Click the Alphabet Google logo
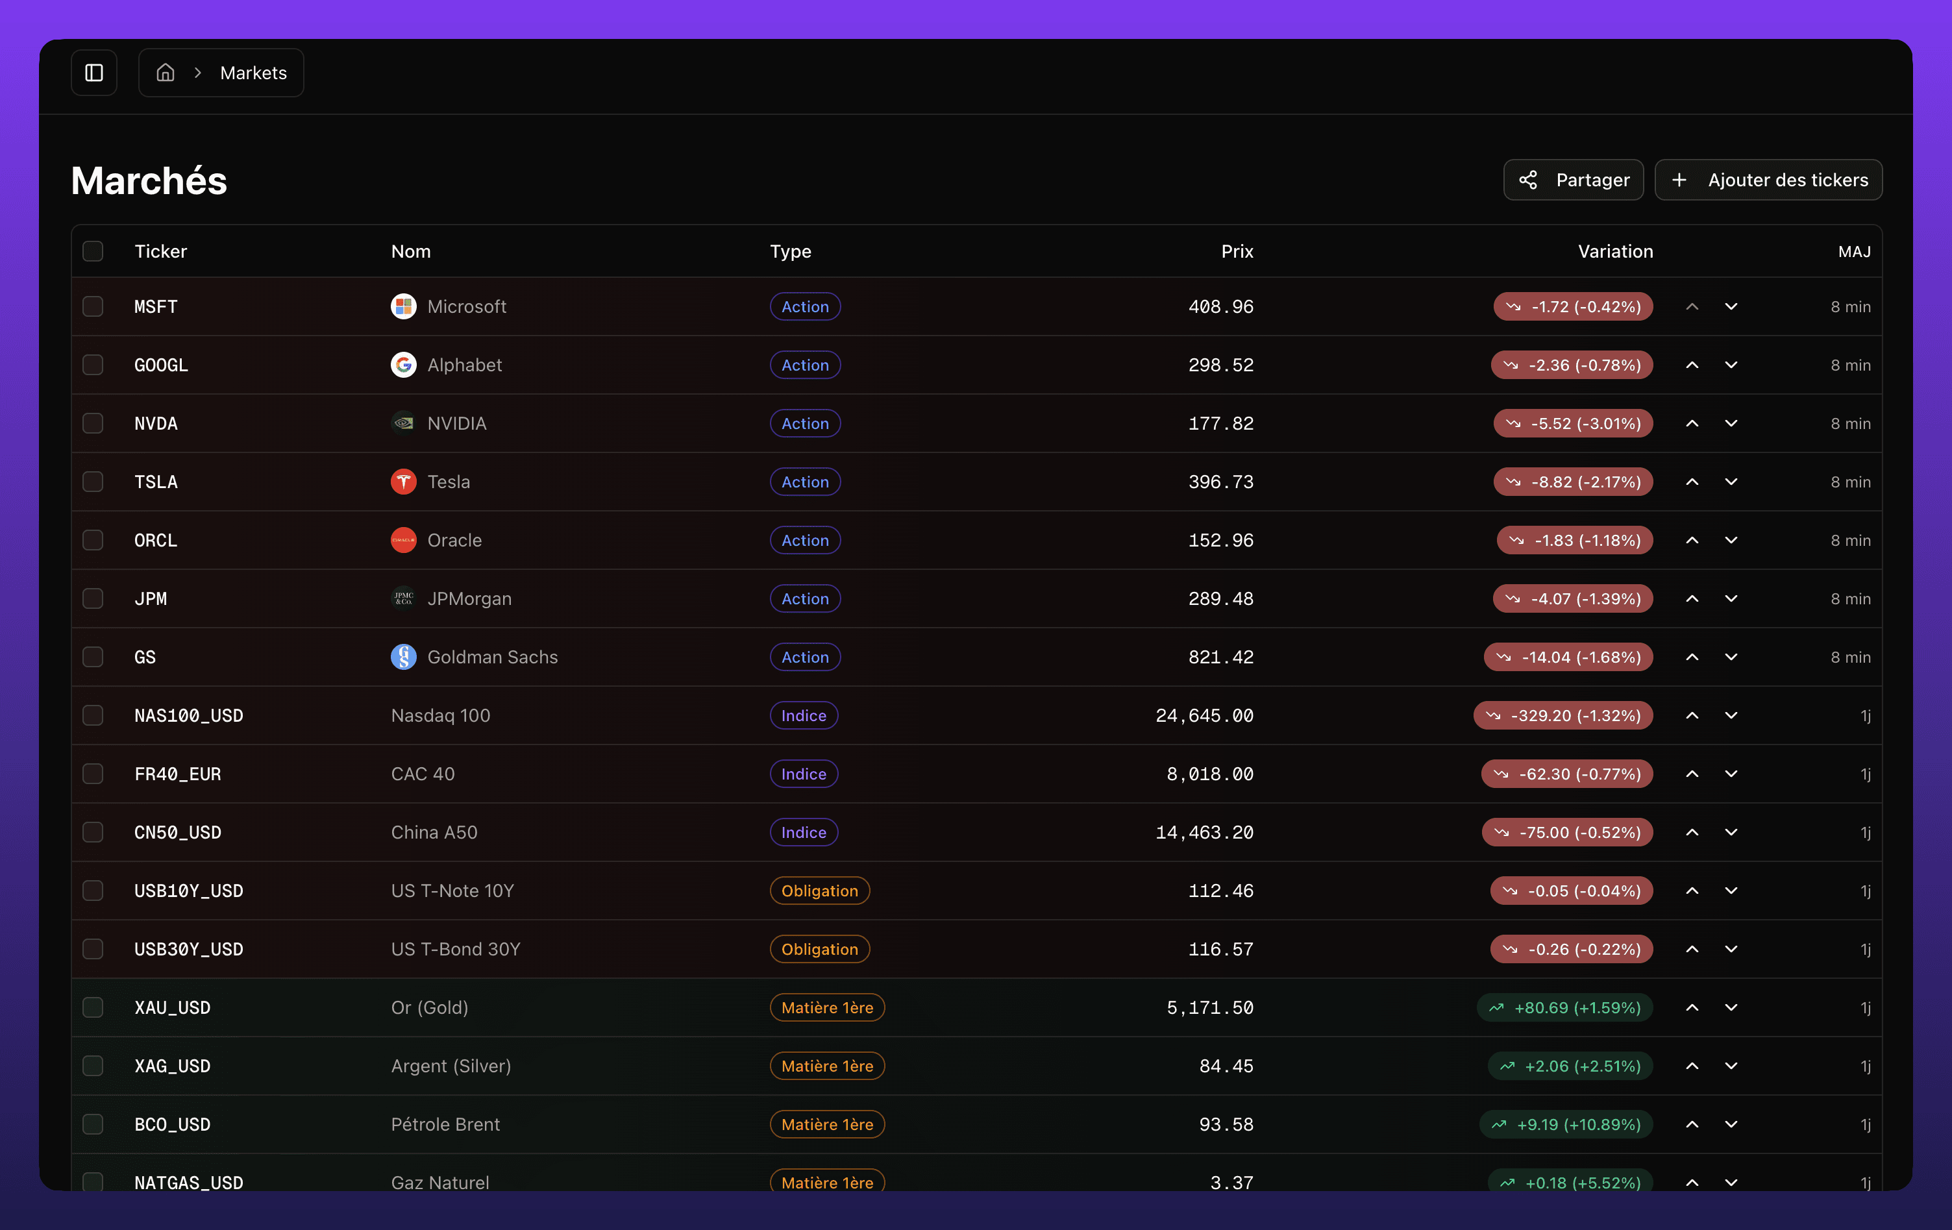Viewport: 1952px width, 1230px height. [403, 365]
